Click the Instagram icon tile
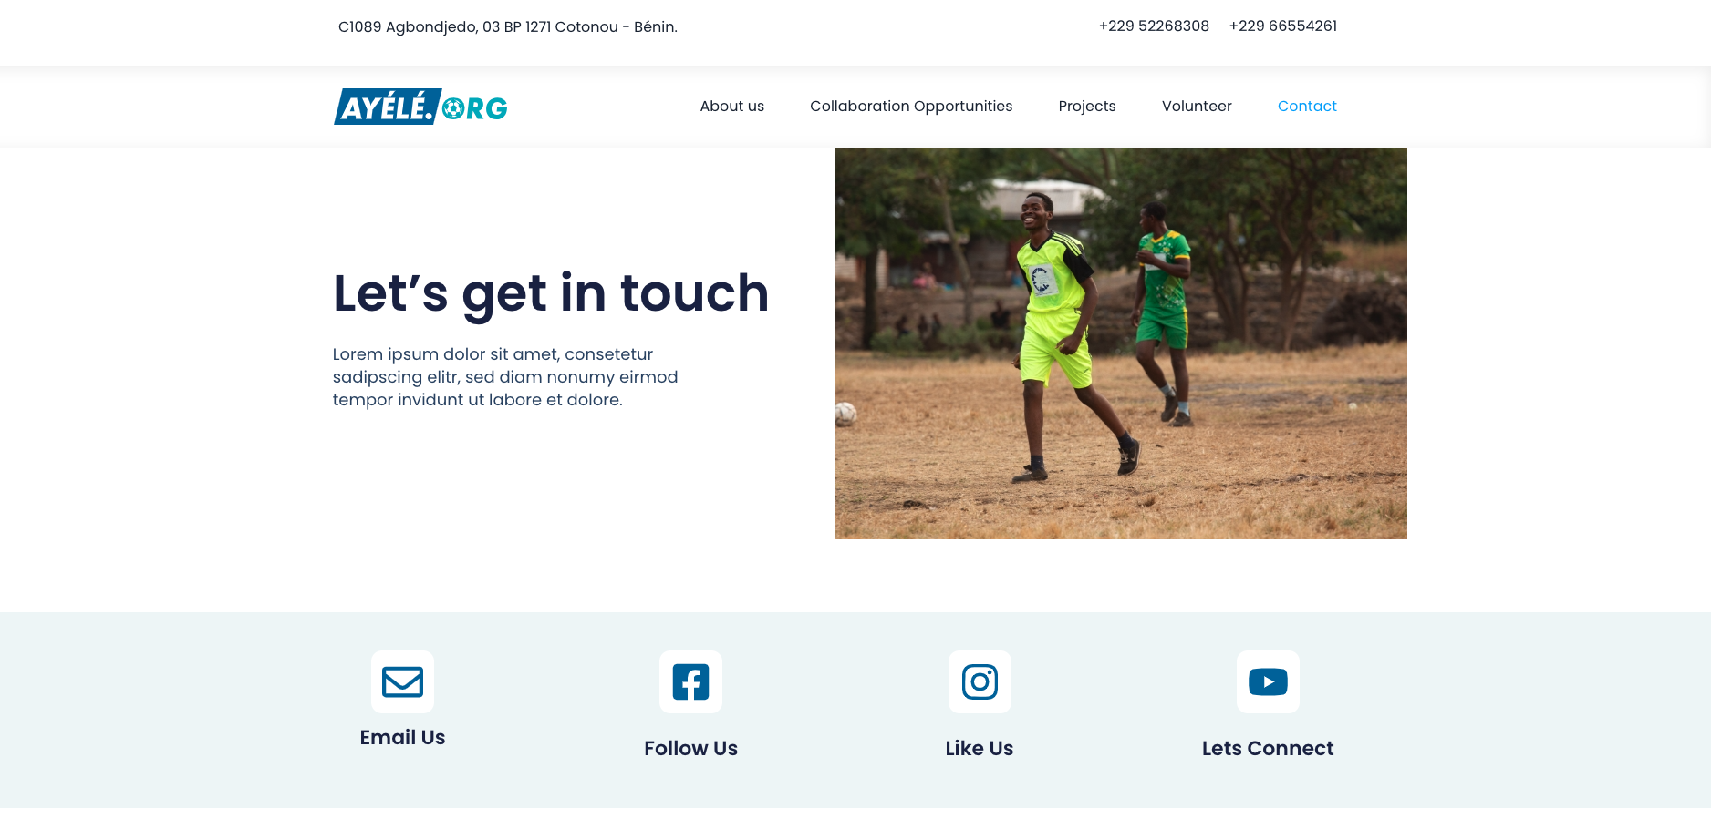Image resolution: width=1711 pixels, height=819 pixels. (980, 681)
